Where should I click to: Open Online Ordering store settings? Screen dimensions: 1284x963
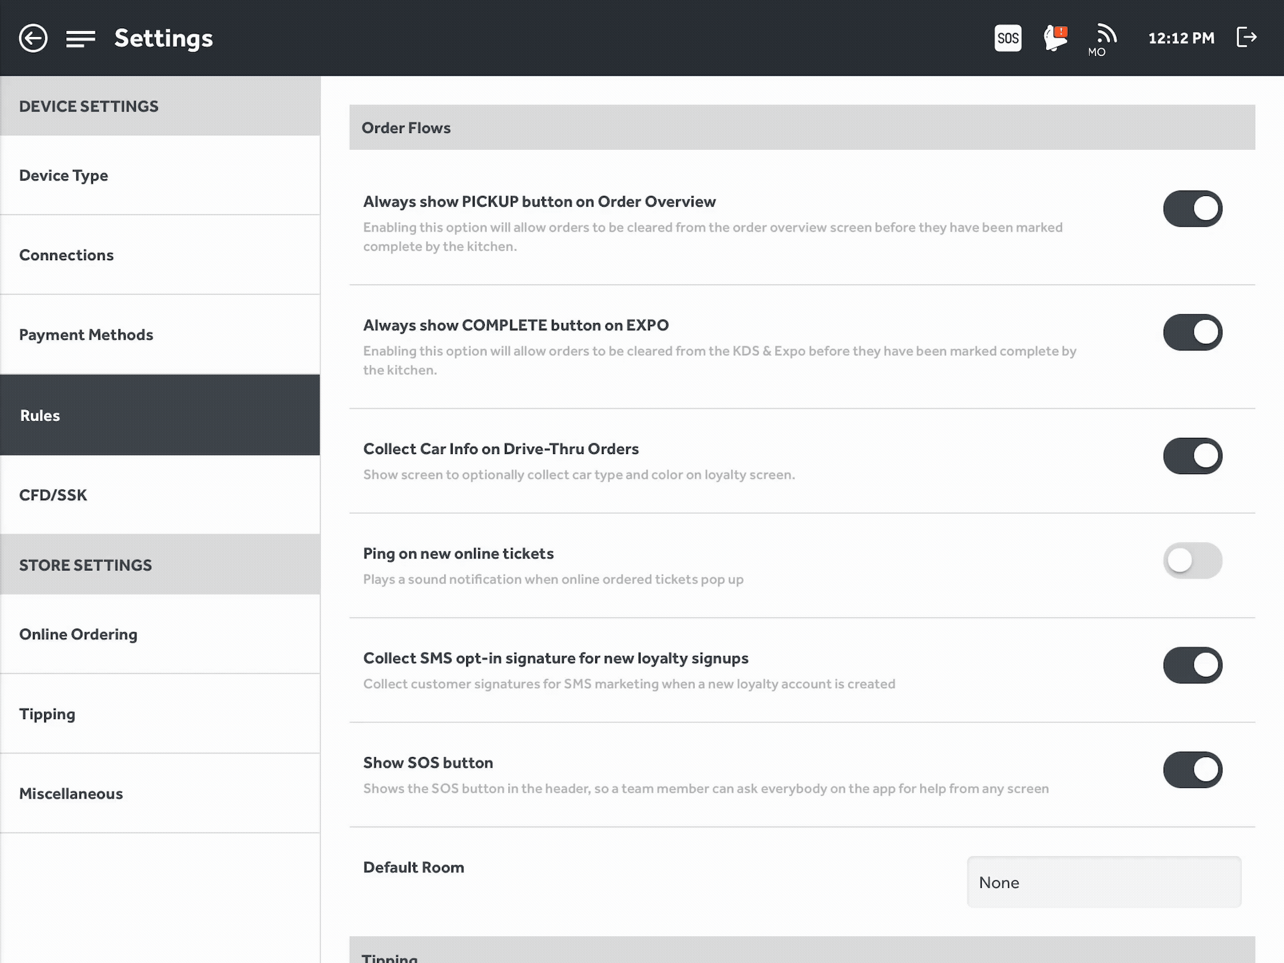tap(160, 634)
